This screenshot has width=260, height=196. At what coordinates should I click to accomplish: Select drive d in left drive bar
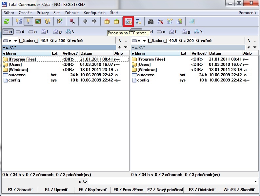(x=20, y=32)
